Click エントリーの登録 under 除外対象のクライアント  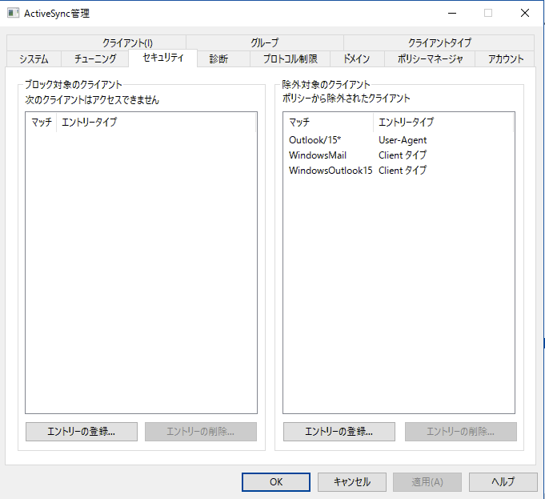(x=339, y=432)
